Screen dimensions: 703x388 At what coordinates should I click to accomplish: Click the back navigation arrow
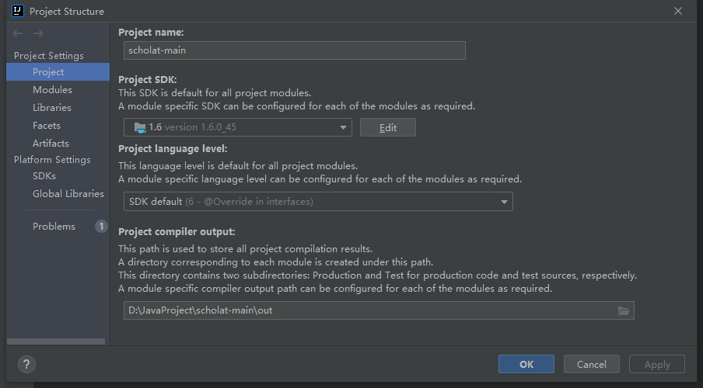tap(17, 33)
